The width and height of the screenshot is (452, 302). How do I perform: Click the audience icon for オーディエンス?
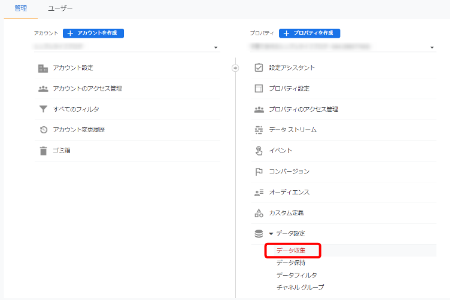coord(259,193)
